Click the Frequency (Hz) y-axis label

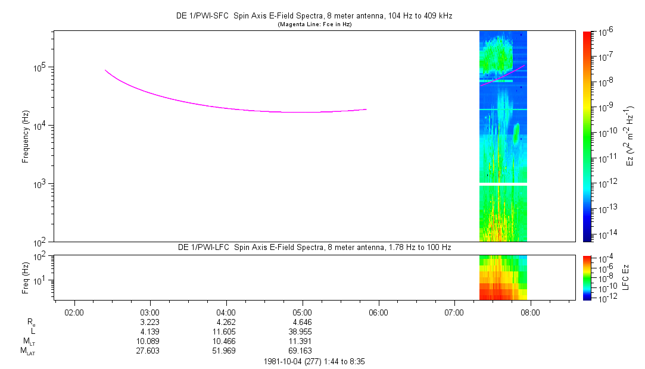pyautogui.click(x=26, y=136)
